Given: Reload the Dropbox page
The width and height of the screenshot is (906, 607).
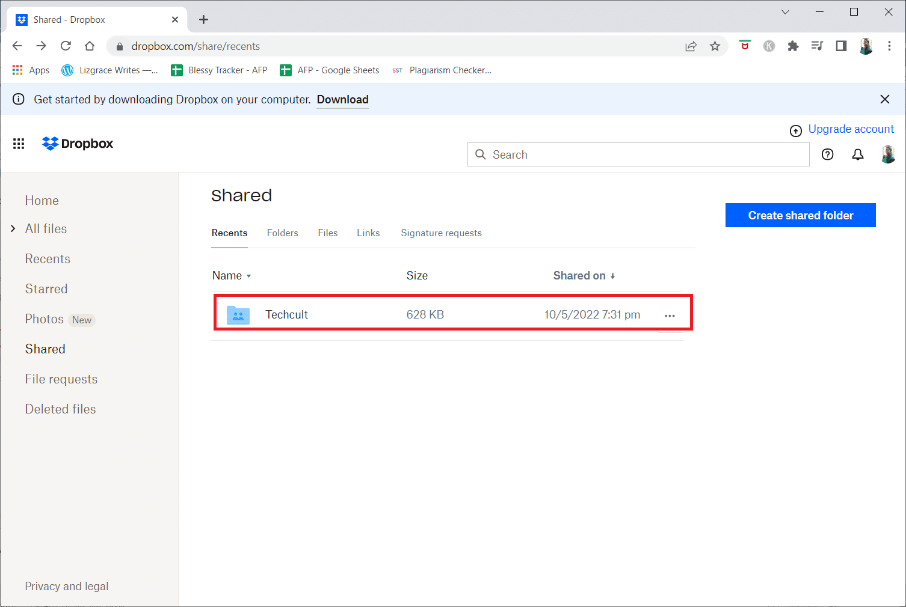Looking at the screenshot, I should 66,46.
